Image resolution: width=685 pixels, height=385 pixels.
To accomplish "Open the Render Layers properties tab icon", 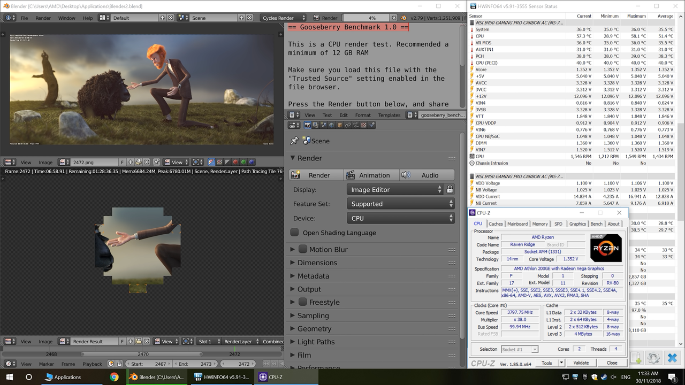I will click(x=316, y=125).
